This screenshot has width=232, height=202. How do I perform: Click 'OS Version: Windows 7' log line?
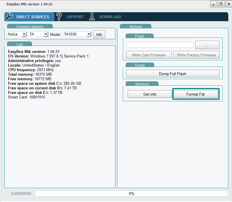(x=48, y=56)
